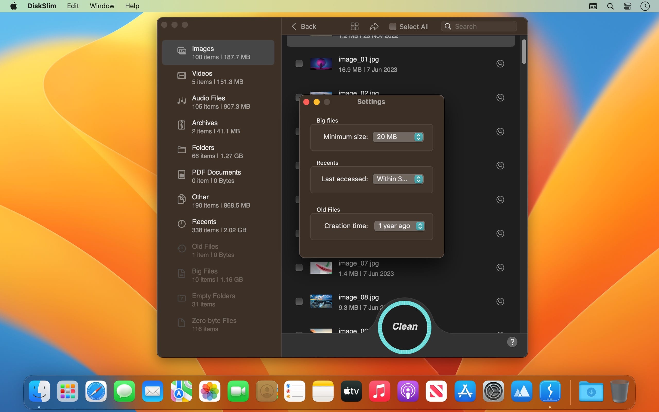
Task: Open the DiskSlim app menu
Action: 42,6
